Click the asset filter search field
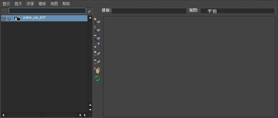This screenshot has height=118, width=278. coord(47,11)
